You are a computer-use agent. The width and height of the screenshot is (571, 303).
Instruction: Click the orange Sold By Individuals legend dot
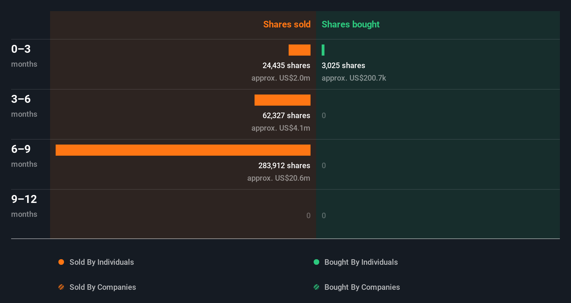[x=61, y=262]
